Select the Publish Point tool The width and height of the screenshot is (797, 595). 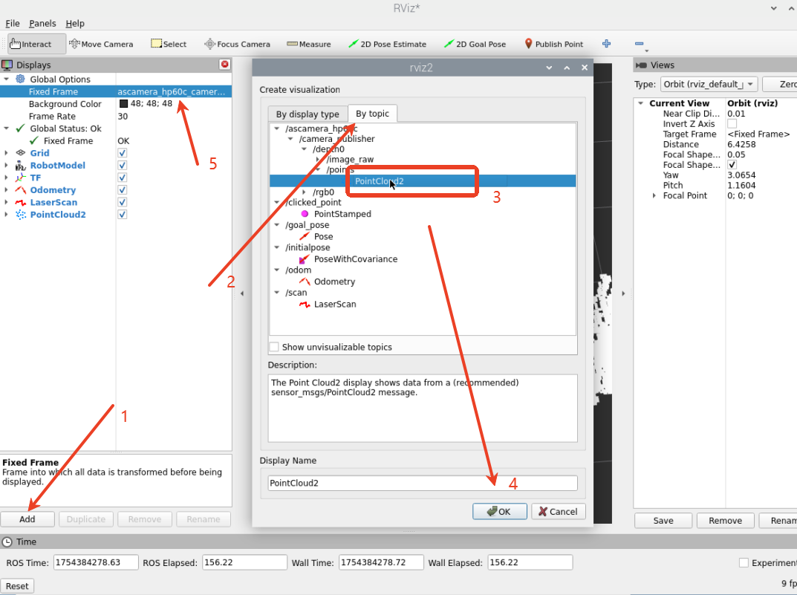pos(553,44)
